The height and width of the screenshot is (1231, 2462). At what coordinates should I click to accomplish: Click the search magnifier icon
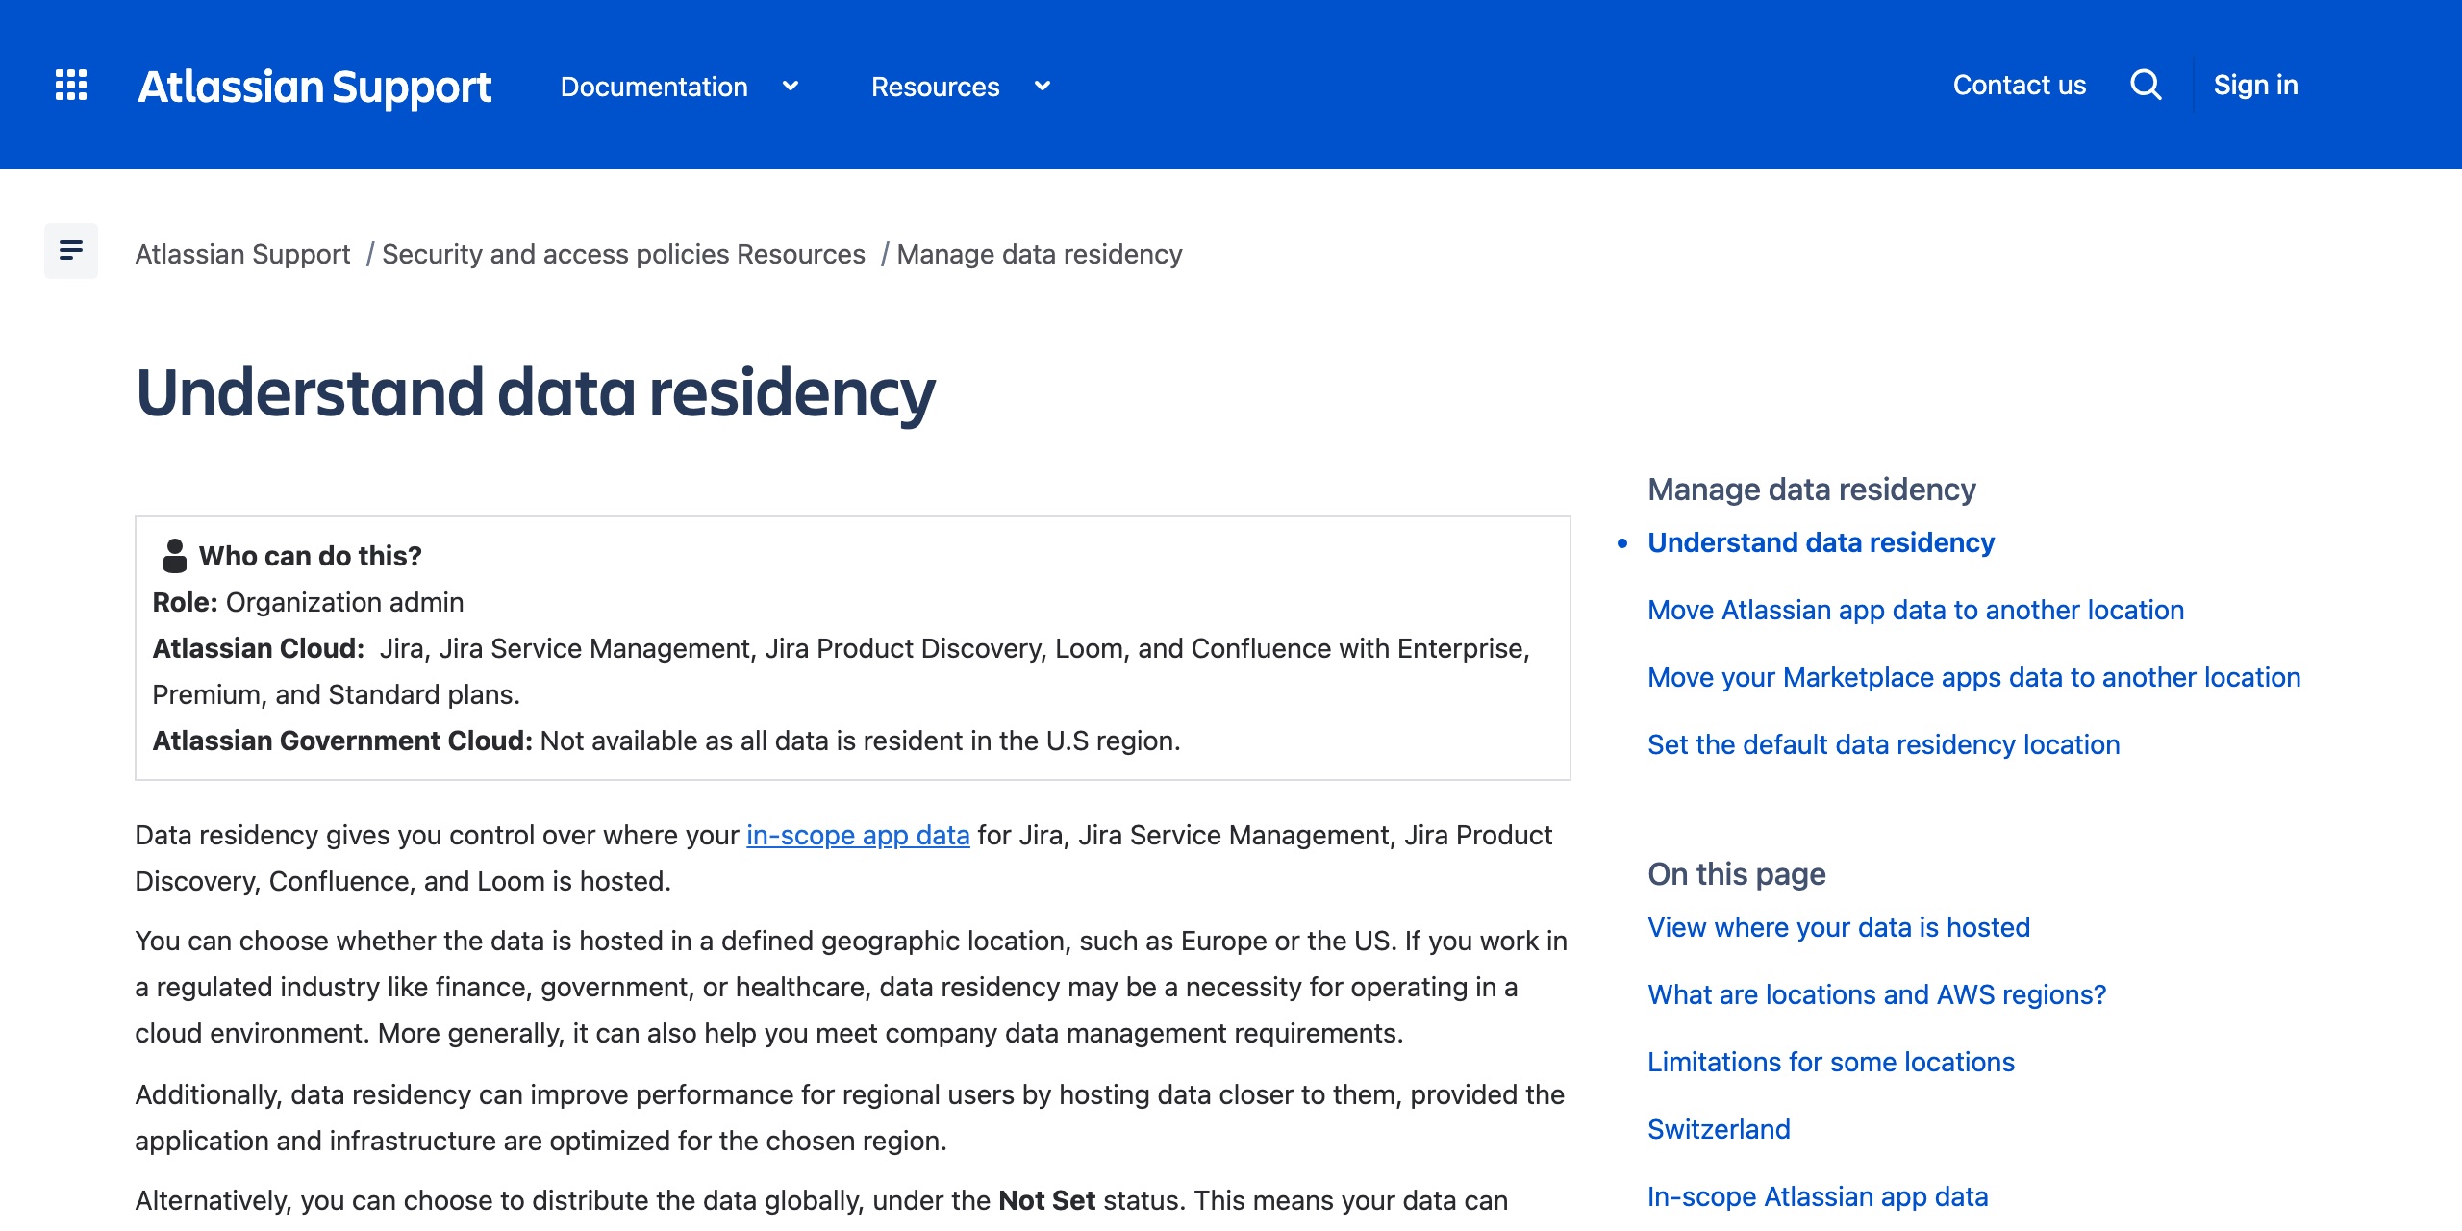coord(2146,85)
